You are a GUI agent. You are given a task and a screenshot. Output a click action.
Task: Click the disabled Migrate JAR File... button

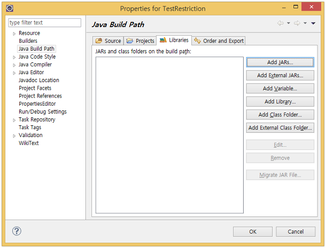(x=280, y=175)
